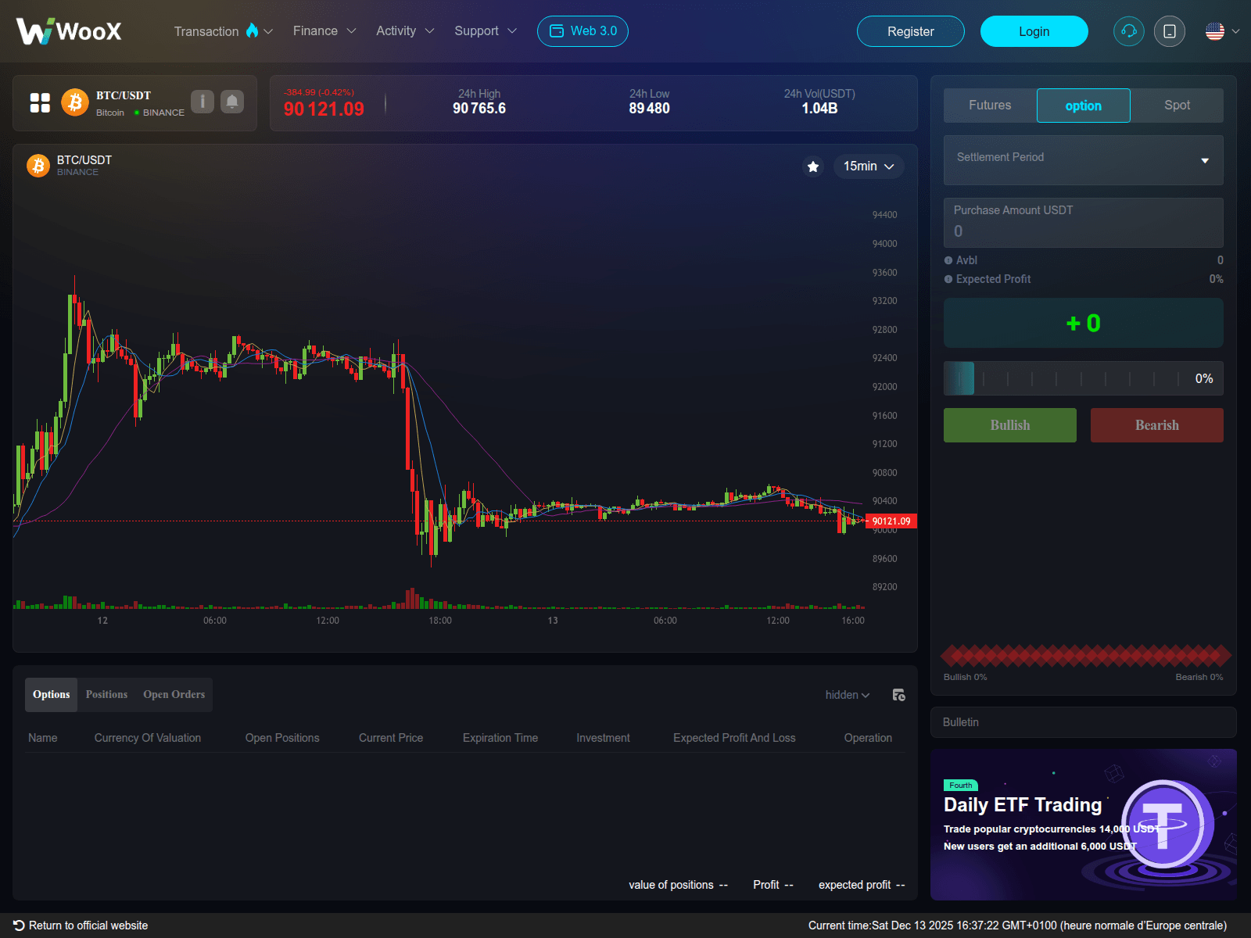Image resolution: width=1251 pixels, height=938 pixels.
Task: Click the US flag language icon
Action: [x=1215, y=31]
